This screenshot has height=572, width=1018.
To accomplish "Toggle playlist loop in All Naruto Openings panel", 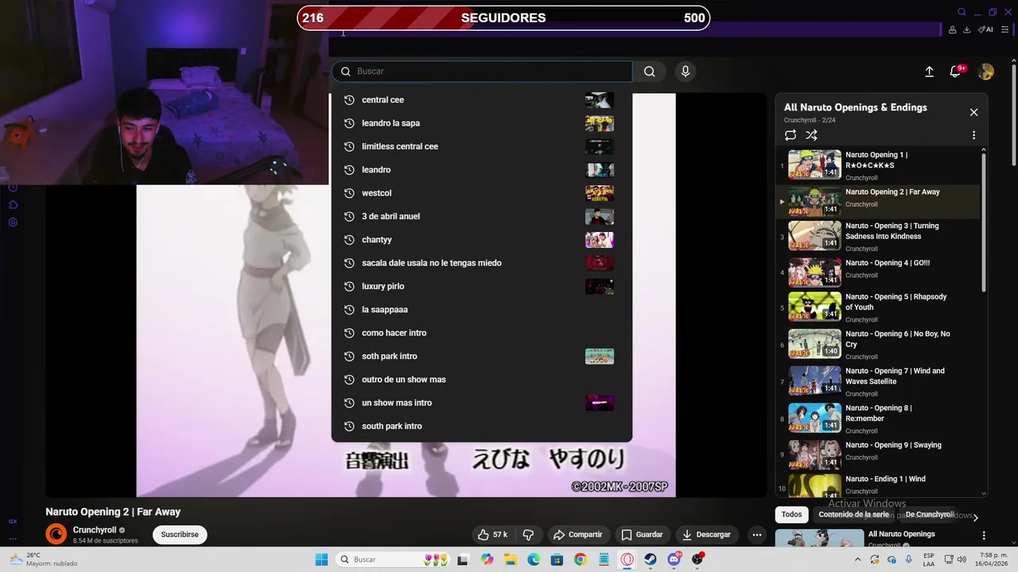I will (x=790, y=136).
